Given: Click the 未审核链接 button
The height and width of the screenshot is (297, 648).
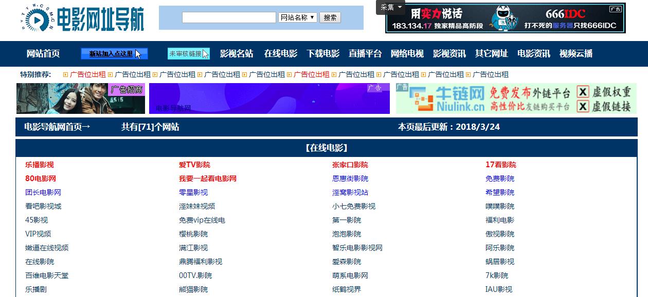Looking at the screenshot, I should click(x=189, y=54).
